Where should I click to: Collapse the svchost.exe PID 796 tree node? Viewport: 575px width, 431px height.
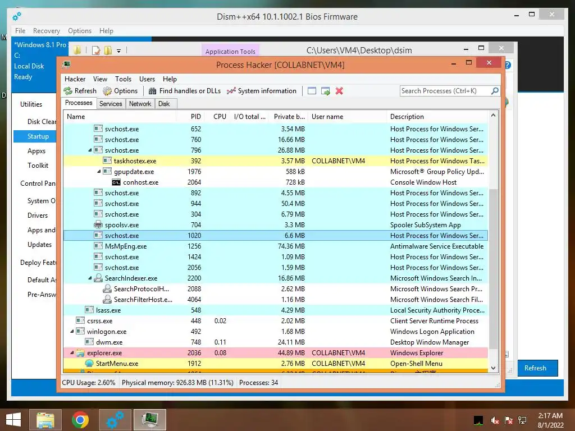(x=90, y=150)
